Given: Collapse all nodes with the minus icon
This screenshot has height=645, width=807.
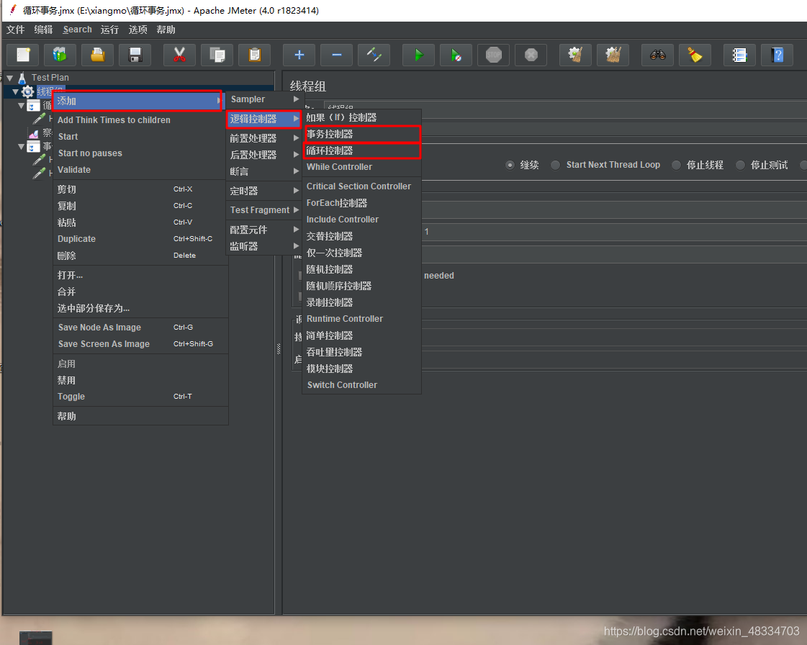Looking at the screenshot, I should point(337,55).
